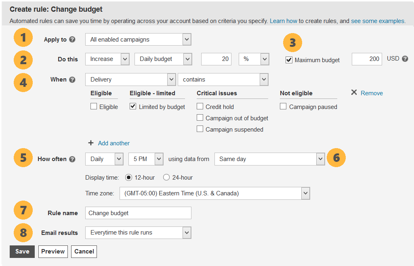
Task: Click the USD currency label
Action: click(393, 59)
